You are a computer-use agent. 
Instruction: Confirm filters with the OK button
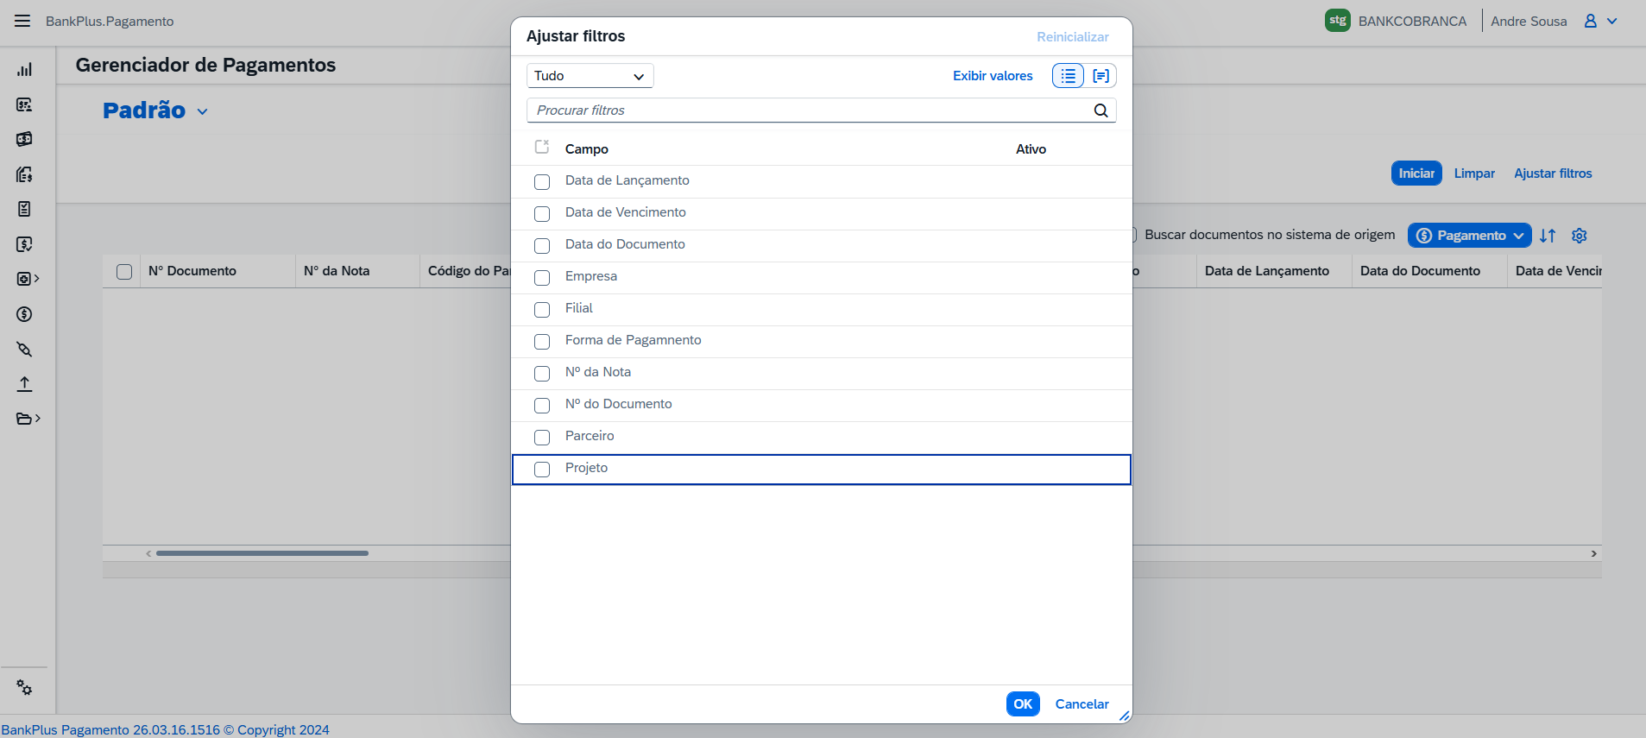pyautogui.click(x=1023, y=704)
